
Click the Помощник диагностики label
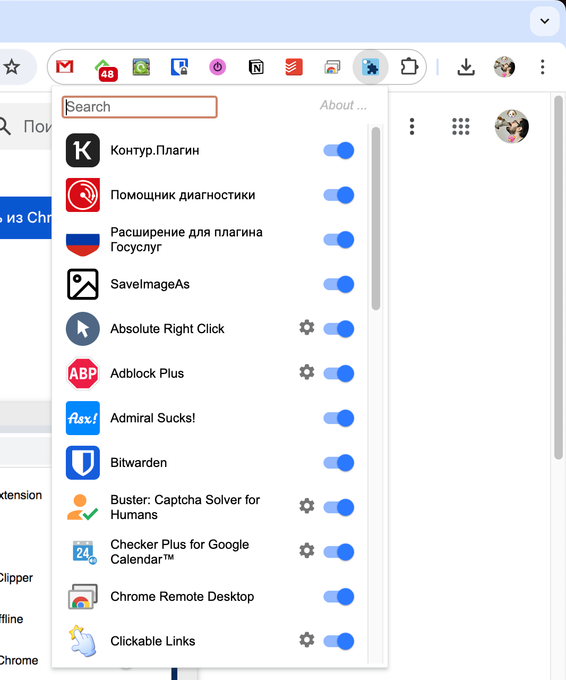(x=183, y=195)
